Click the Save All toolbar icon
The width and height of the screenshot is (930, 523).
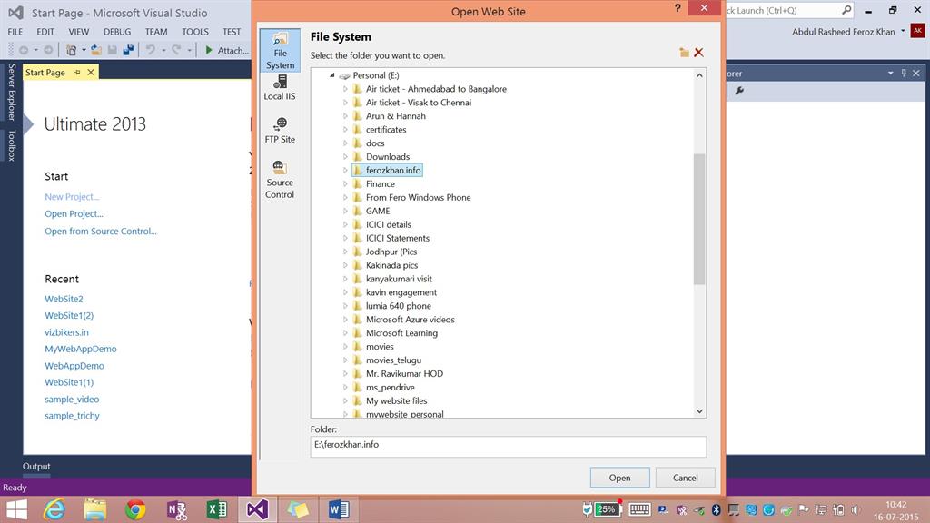click(127, 51)
